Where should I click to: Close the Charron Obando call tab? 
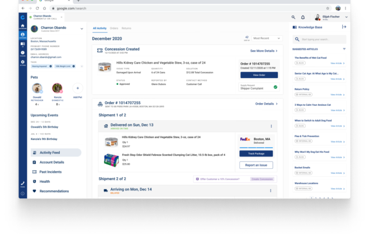[x=61, y=17]
